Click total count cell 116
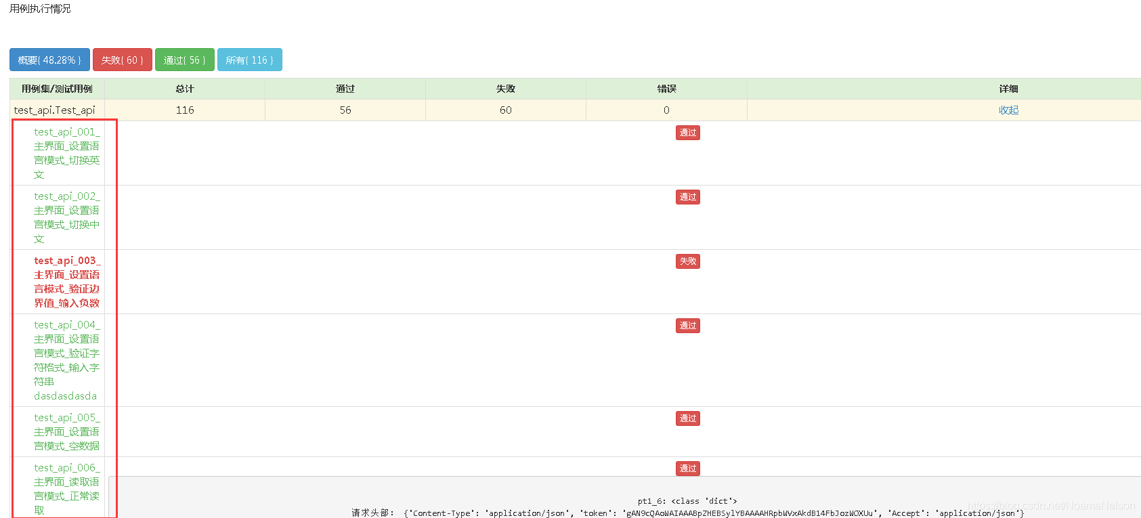This screenshot has width=1141, height=518. [185, 110]
